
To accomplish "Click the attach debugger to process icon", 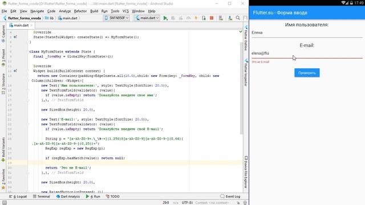I will click(x=204, y=18).
